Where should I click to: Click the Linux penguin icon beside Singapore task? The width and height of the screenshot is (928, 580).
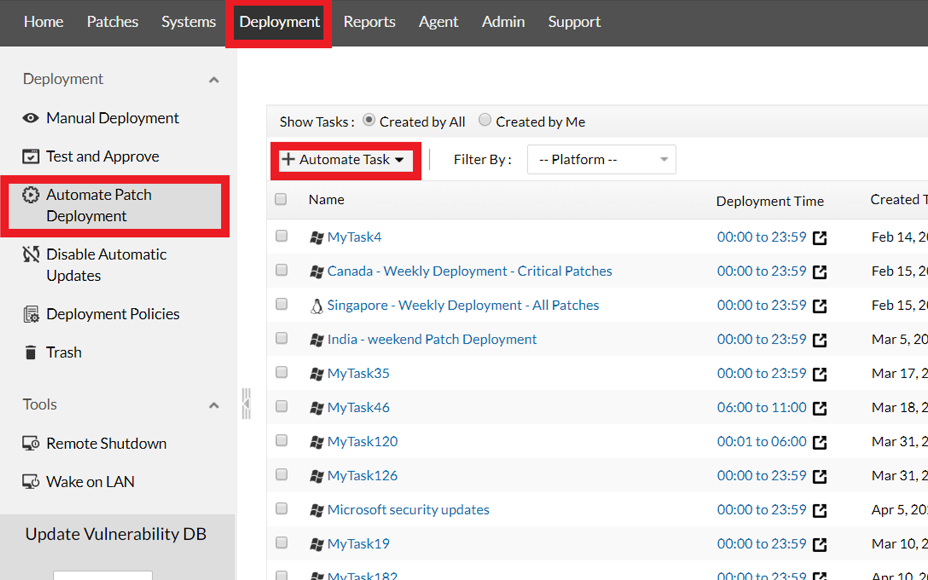(x=317, y=304)
